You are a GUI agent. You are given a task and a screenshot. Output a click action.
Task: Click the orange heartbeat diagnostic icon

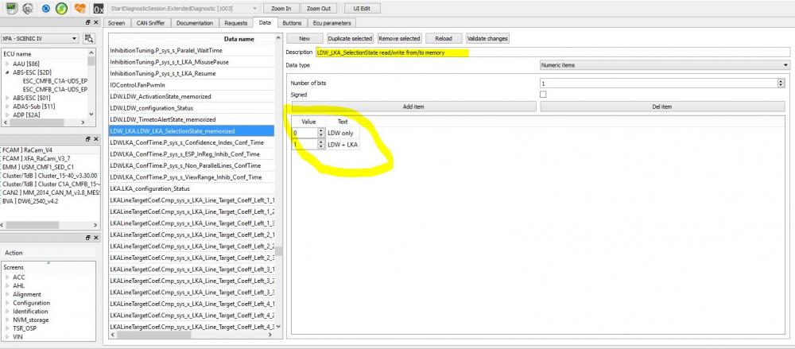point(79,8)
